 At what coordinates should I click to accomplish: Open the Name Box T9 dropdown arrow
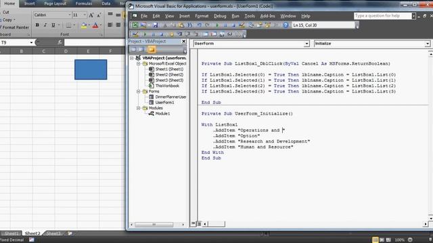point(31,43)
